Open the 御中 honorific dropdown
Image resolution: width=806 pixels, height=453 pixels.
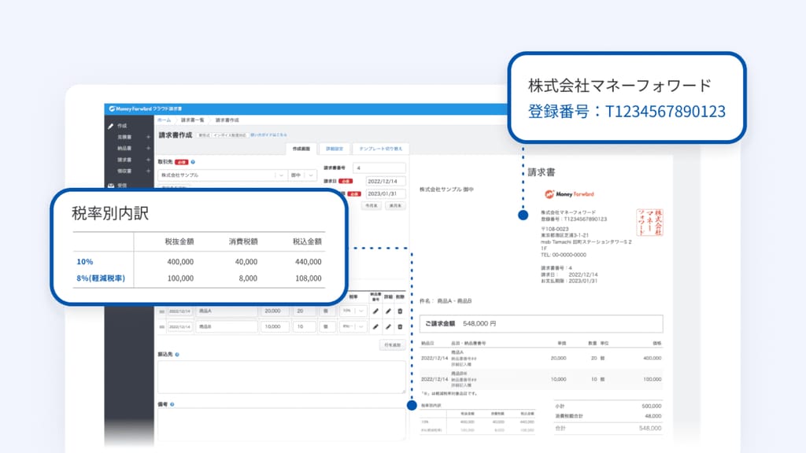point(311,175)
